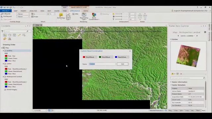Switch to the VIEW ribbon tab

(x=42, y=11)
